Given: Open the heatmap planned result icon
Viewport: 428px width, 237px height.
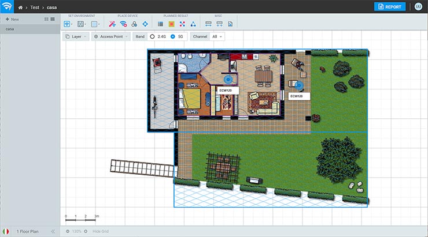Looking at the screenshot, I should pos(171,24).
